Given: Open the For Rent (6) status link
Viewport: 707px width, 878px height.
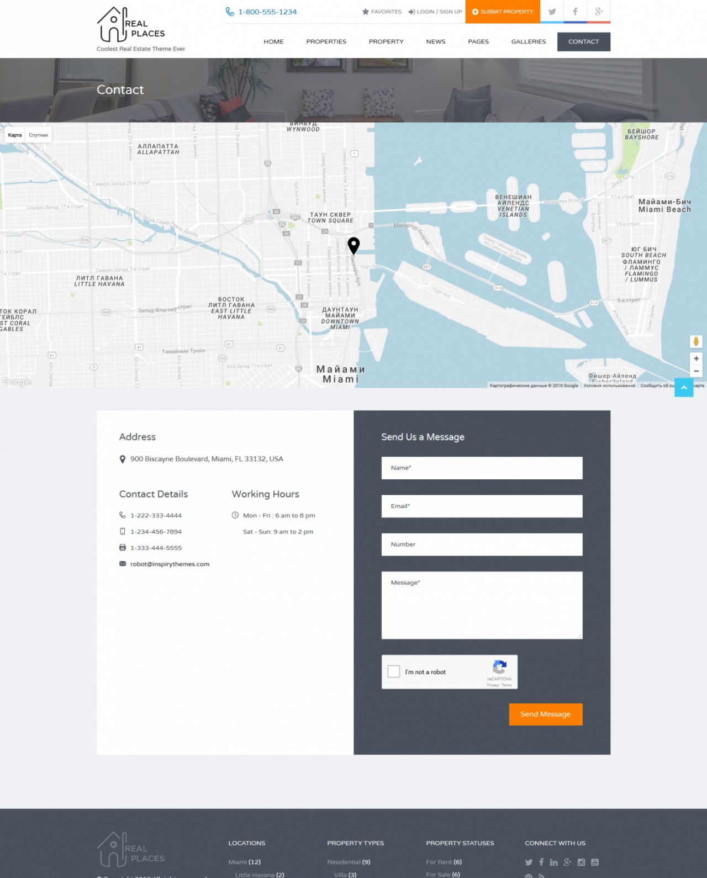Looking at the screenshot, I should click(444, 862).
